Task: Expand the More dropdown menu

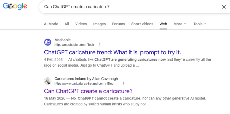Action: (x=180, y=24)
